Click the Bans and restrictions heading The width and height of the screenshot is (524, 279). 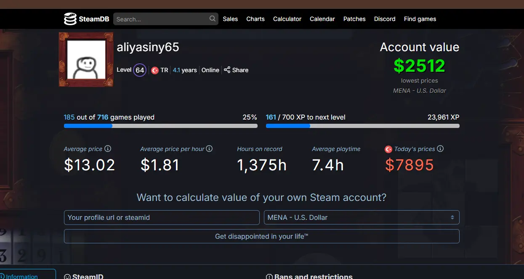tap(314, 276)
